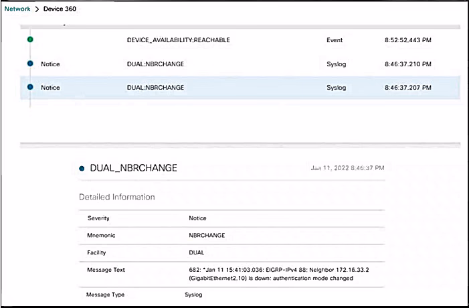Click the 8:52:52.443 PM timestamp
Image resolution: width=469 pixels, height=308 pixels.
[407, 40]
